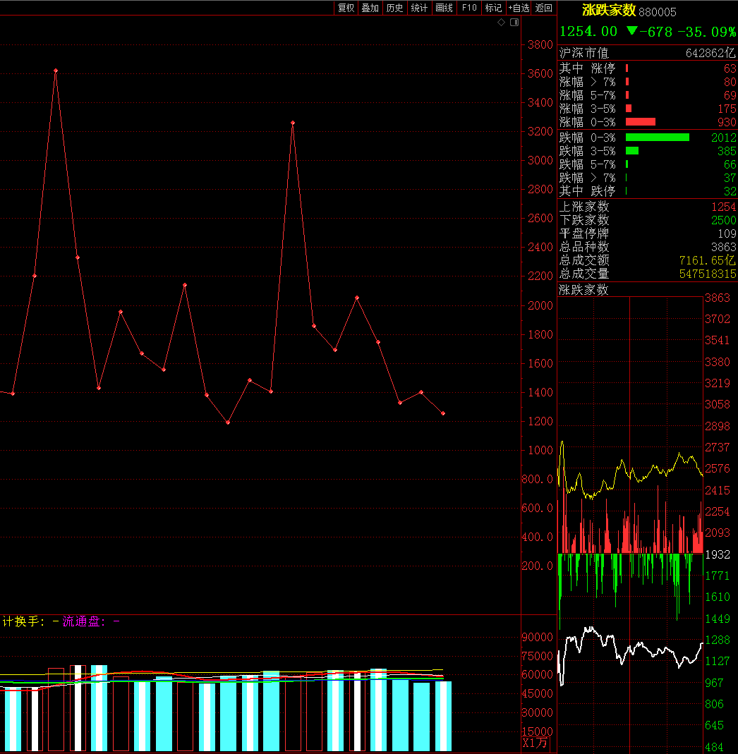Viewport: 738px width, 754px height.
Task: Click the value 2012
Action: click(x=724, y=138)
